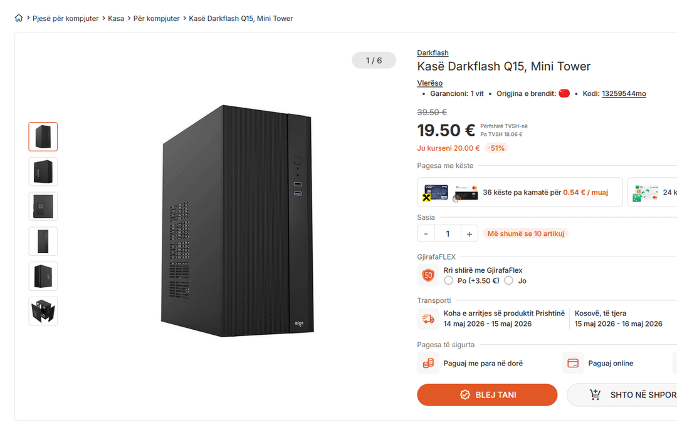Click the Vlerëso rating link
This screenshot has width=677, height=428.
(x=430, y=83)
